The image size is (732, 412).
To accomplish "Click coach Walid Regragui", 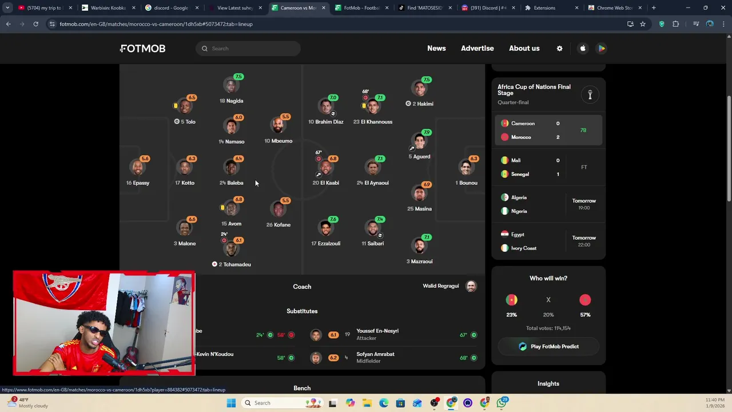I will (x=449, y=286).
